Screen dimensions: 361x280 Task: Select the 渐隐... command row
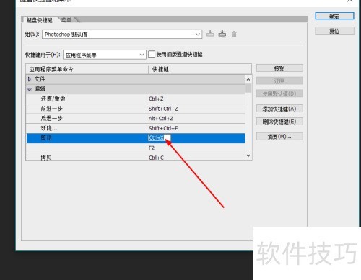pyautogui.click(x=136, y=128)
